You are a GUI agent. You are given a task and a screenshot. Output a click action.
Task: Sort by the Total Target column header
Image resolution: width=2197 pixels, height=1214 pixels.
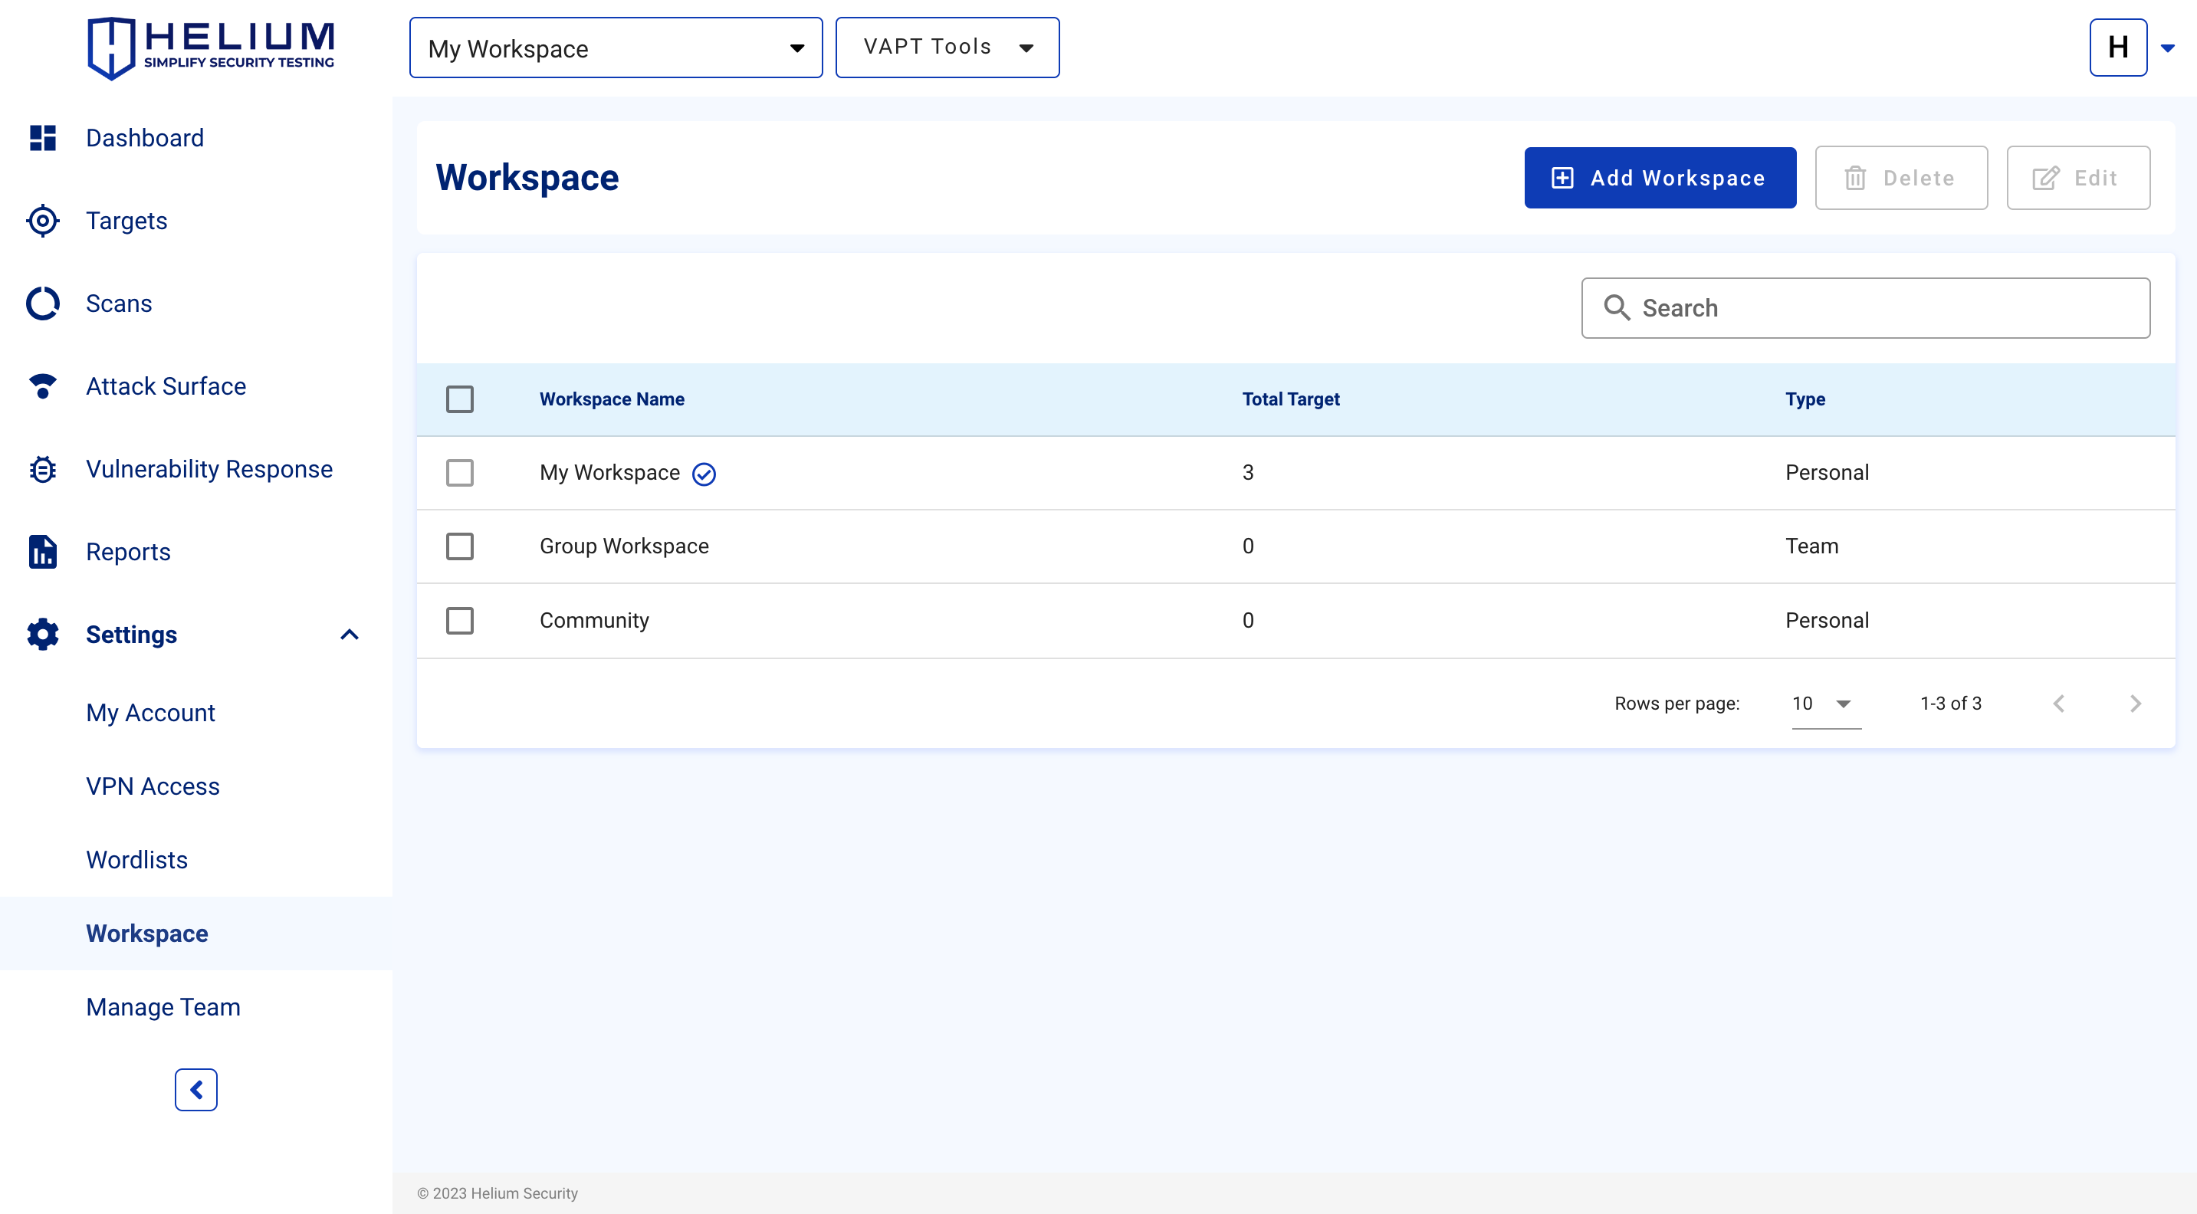pos(1290,399)
